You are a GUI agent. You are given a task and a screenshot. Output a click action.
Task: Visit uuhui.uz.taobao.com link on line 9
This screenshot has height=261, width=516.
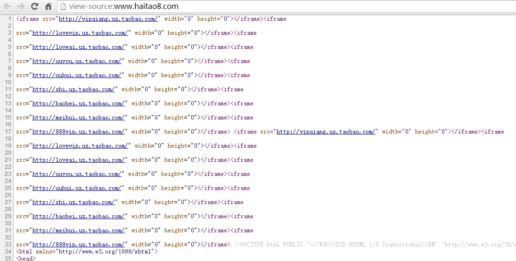point(77,76)
